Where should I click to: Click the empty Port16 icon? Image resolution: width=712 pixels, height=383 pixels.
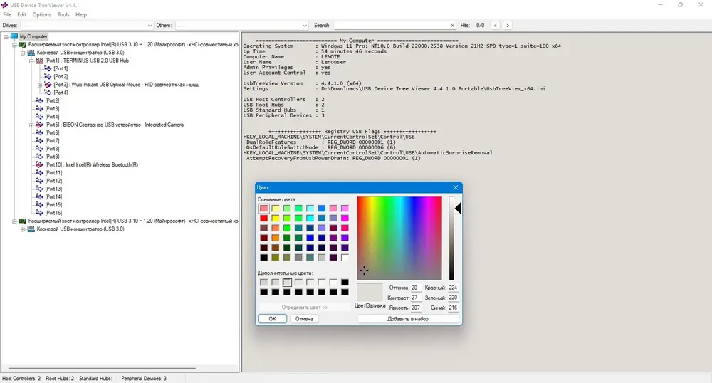click(39, 213)
